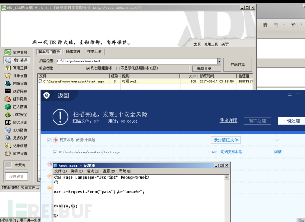Click the 扫描位置 path input field
Viewport: 305px width, 222px height.
[x=137, y=61]
